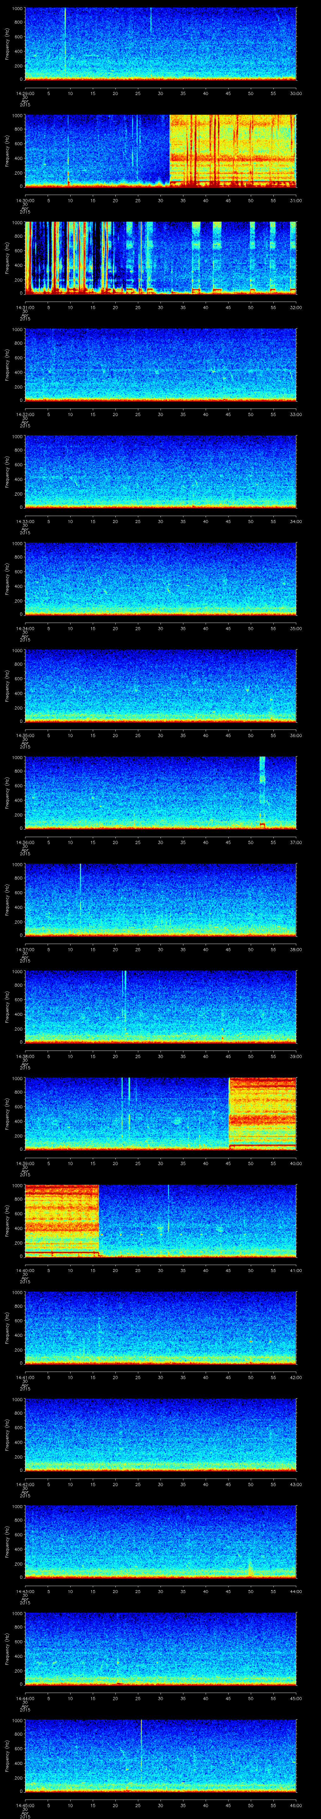The height and width of the screenshot is (1819, 321).
Task: Click the 14:29:00 time axis label
Action: 25,93
